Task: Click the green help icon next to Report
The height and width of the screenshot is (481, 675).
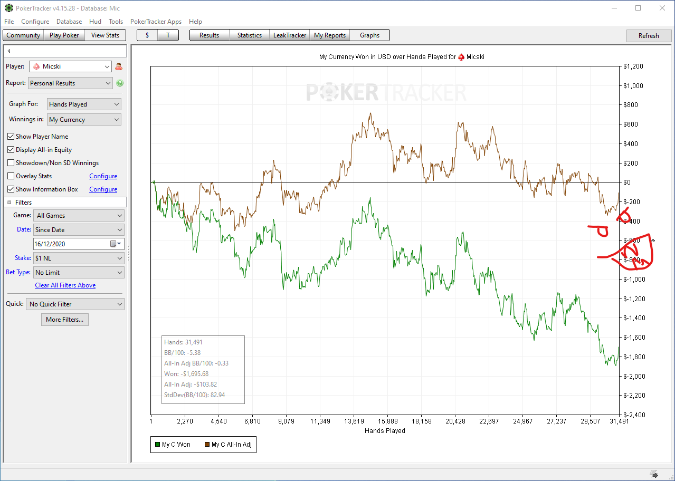Action: [x=120, y=83]
